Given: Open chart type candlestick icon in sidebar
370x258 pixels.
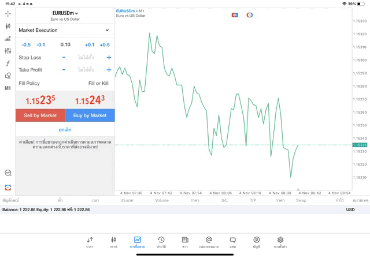Looking at the screenshot, I should (x=8, y=26).
